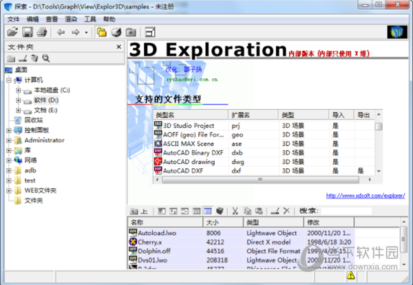Open the navigation history dropdown arrow
The height and width of the screenshot is (285, 413).
86,32
